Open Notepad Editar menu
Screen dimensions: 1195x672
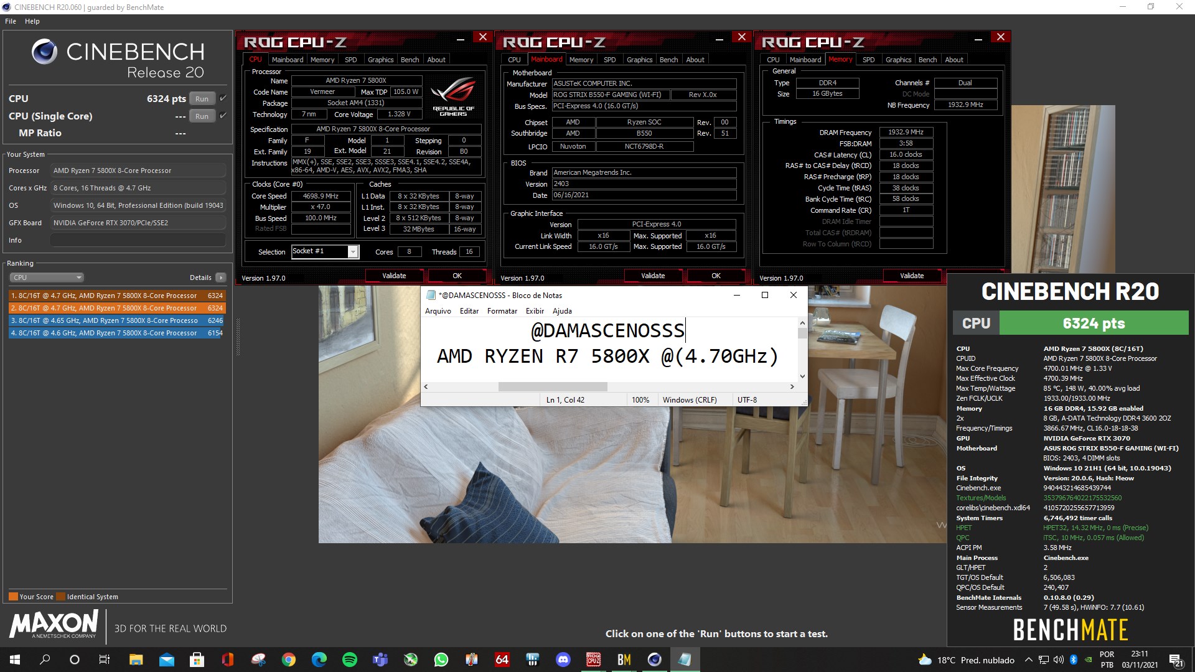click(x=469, y=311)
